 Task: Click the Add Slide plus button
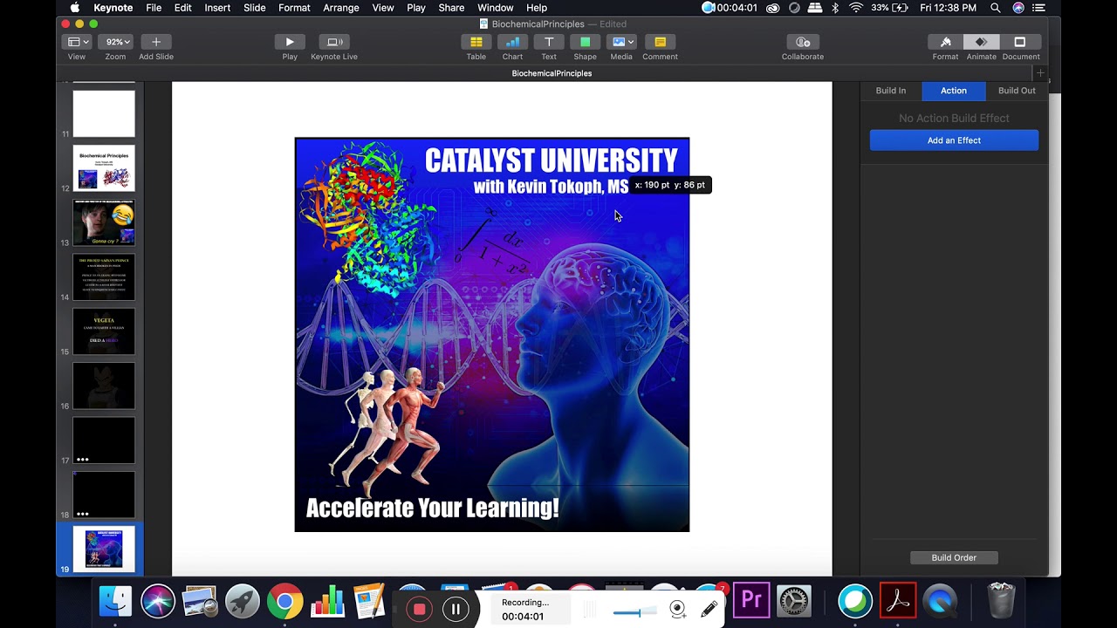point(156,42)
